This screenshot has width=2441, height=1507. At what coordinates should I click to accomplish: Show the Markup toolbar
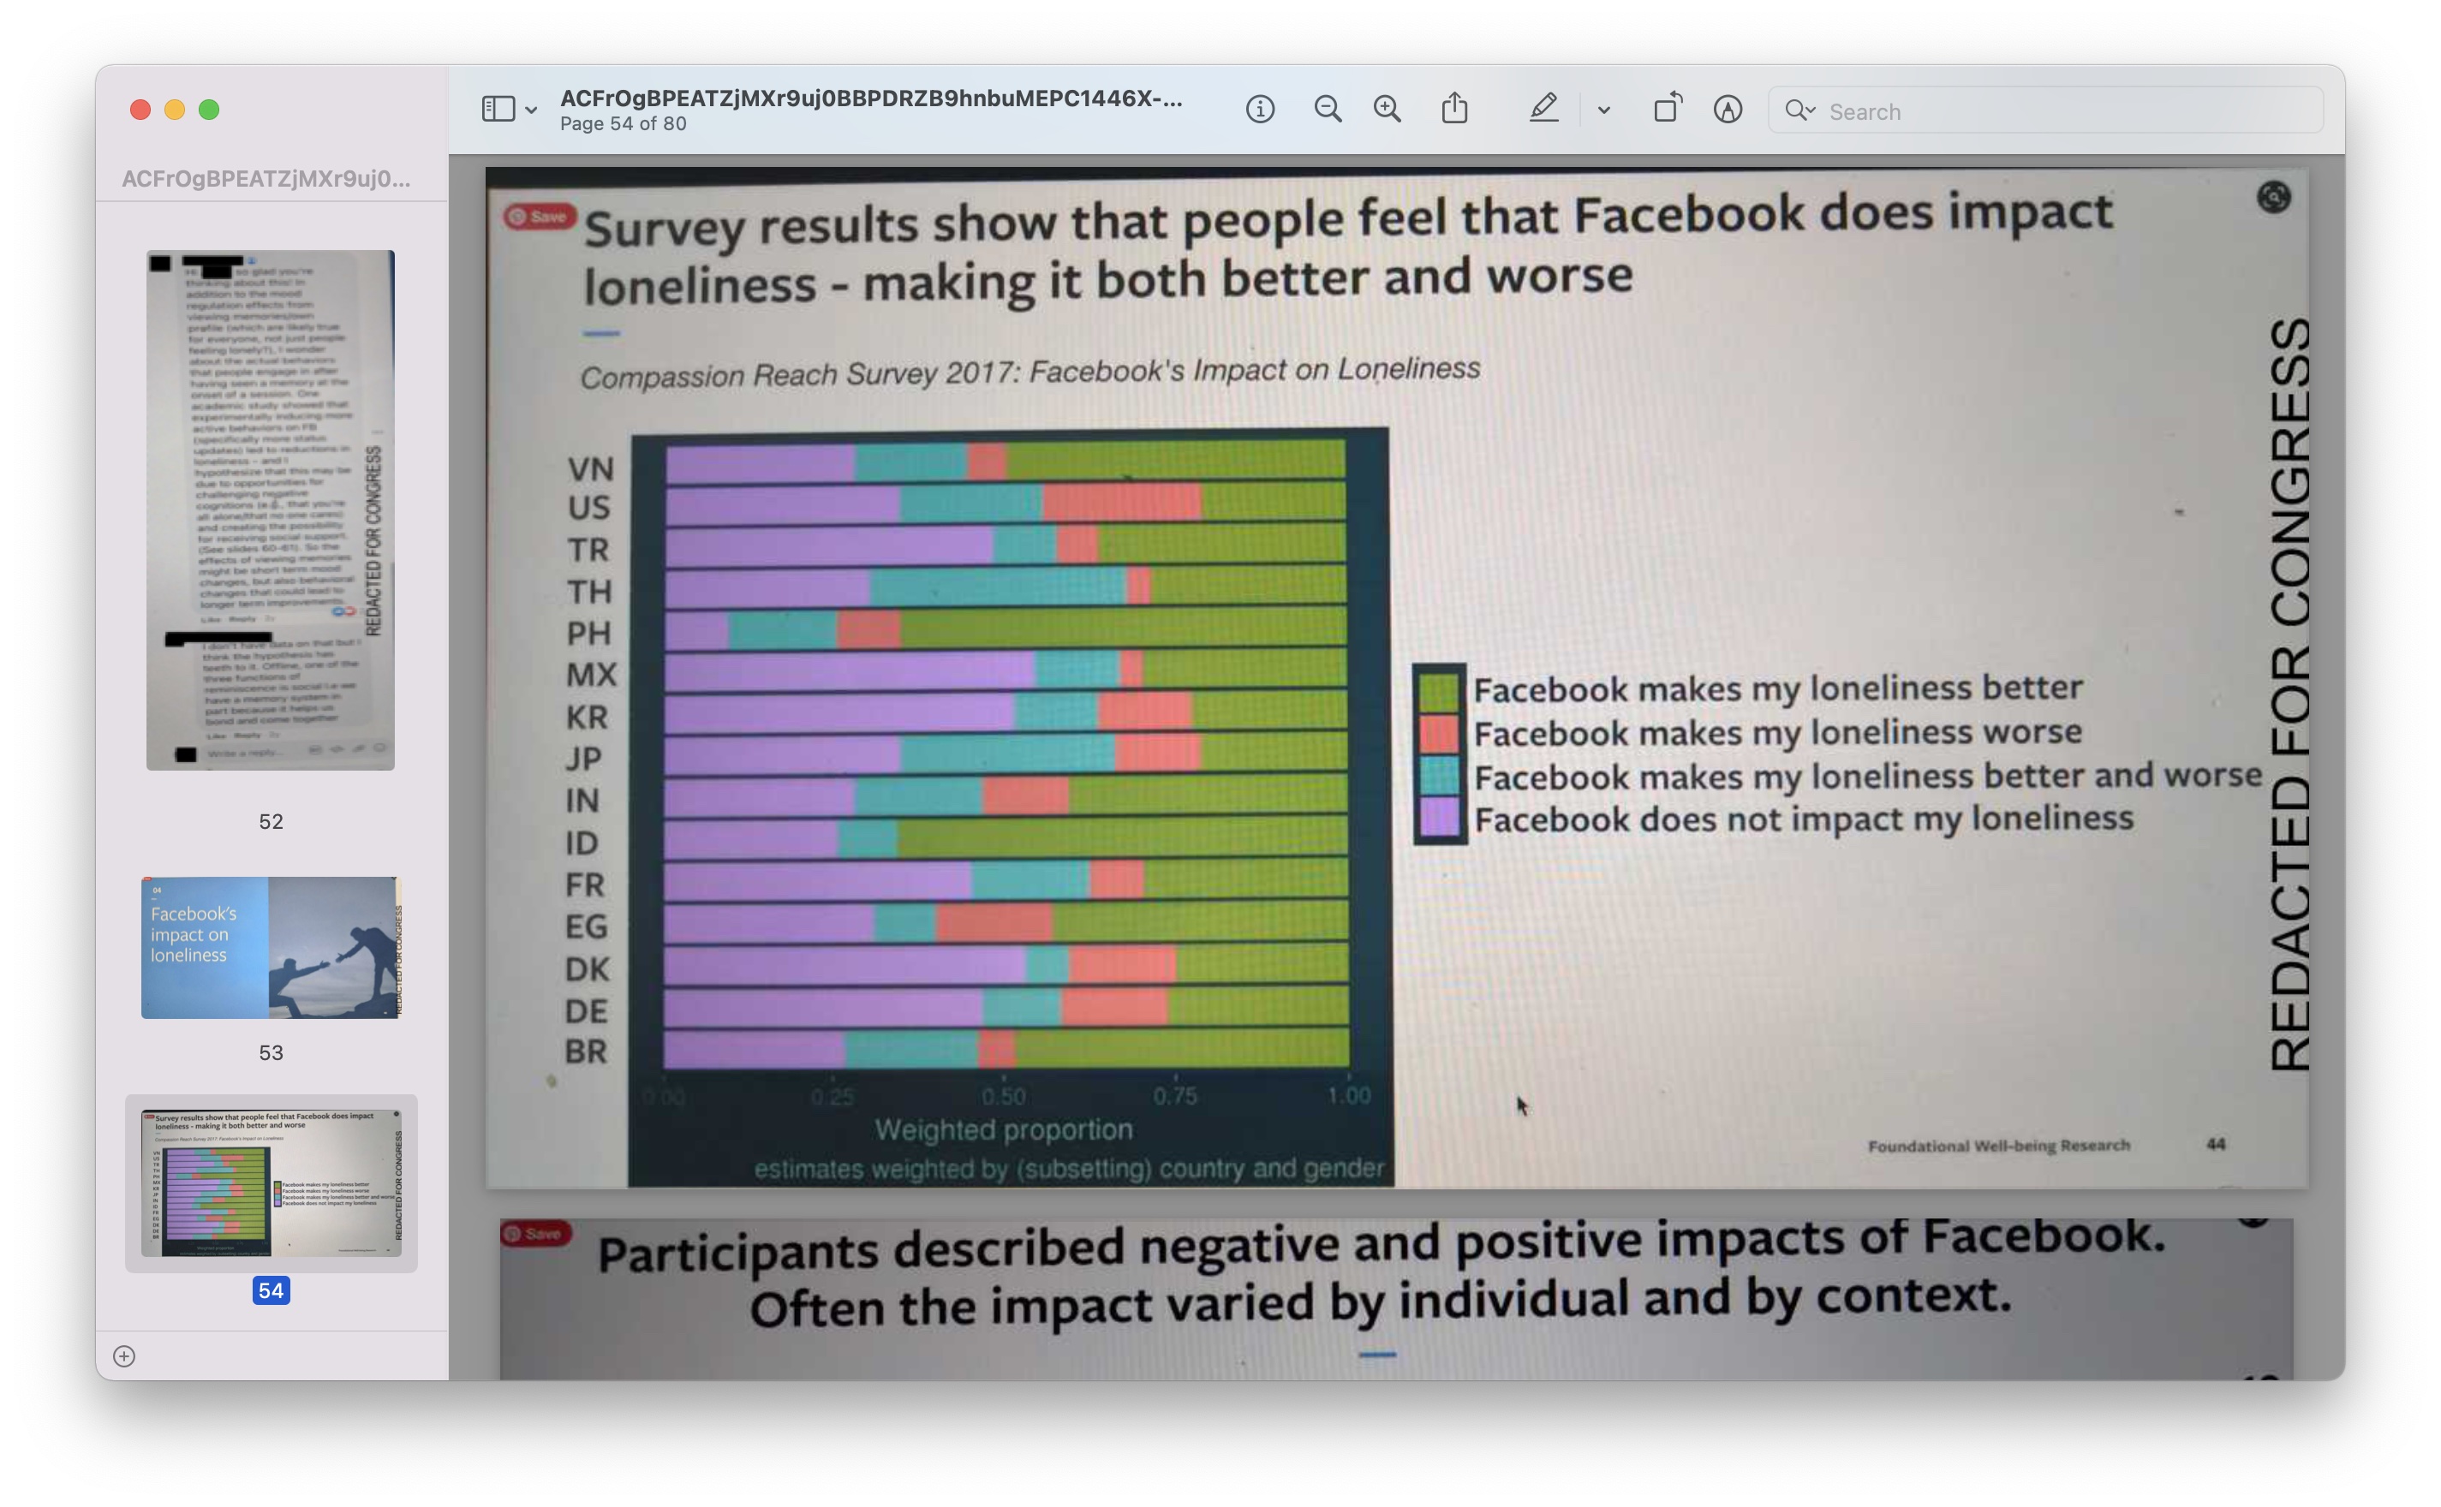point(1728,110)
